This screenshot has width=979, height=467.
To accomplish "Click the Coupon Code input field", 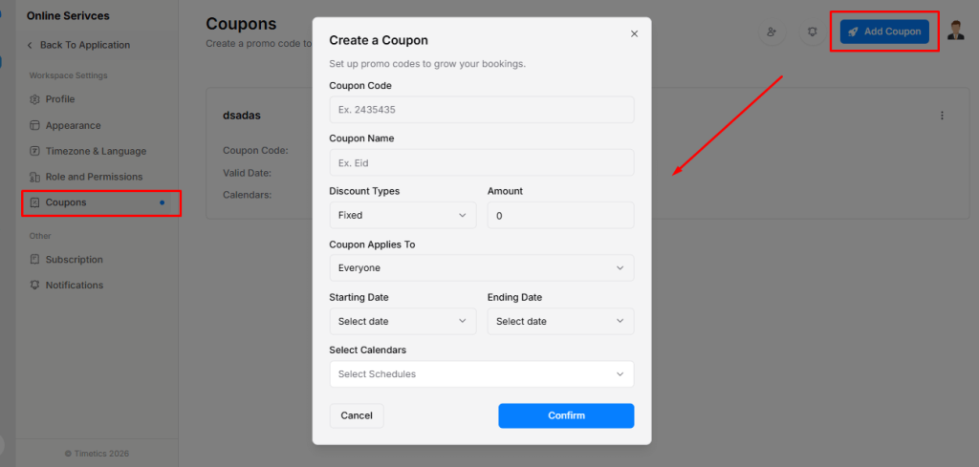I will click(x=481, y=110).
